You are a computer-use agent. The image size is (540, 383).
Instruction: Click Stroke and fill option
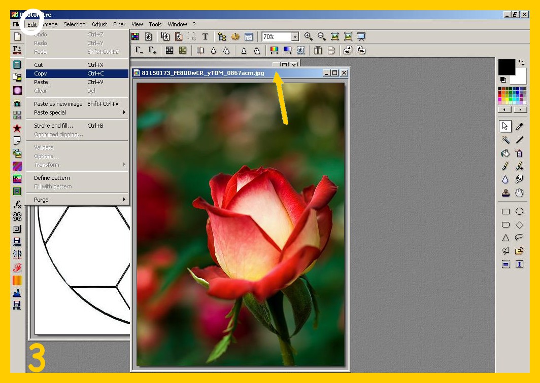click(x=53, y=126)
